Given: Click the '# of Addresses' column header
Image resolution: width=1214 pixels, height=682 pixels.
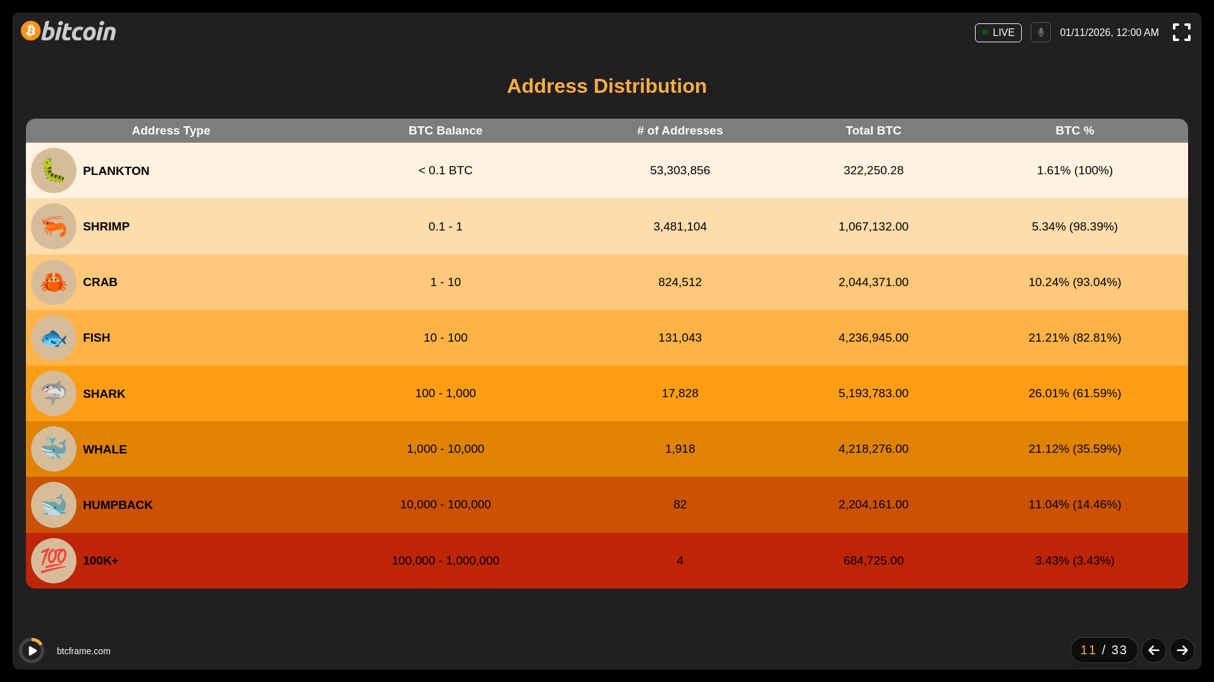Looking at the screenshot, I should 680,131.
